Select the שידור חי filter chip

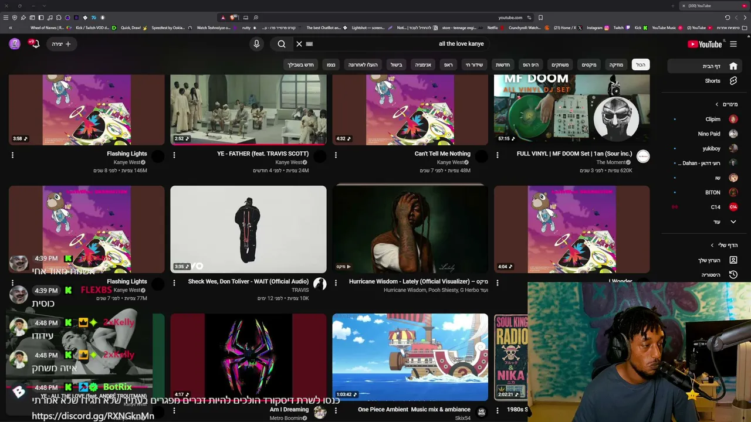pyautogui.click(x=474, y=65)
